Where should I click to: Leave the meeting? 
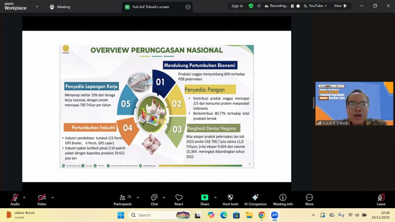[381, 199]
